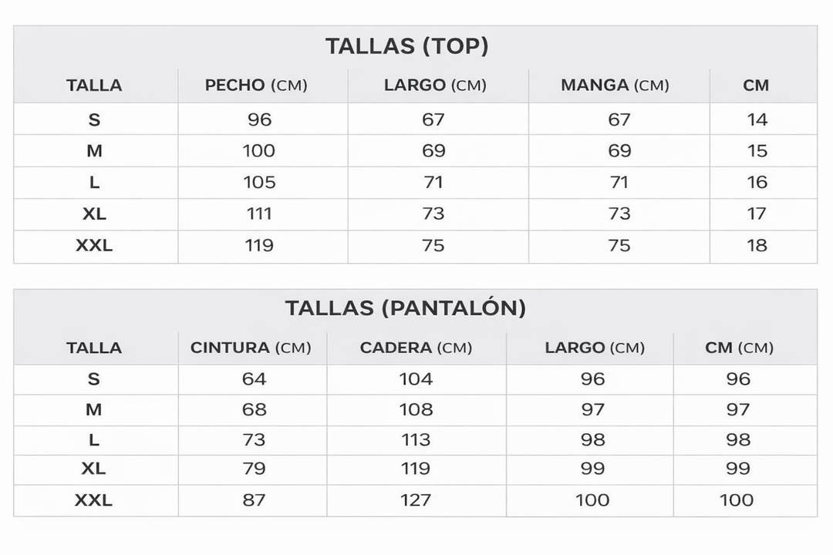Screen dimensions: 833x555
Task: Click the CADERA (CM) column header
Action: (x=416, y=348)
